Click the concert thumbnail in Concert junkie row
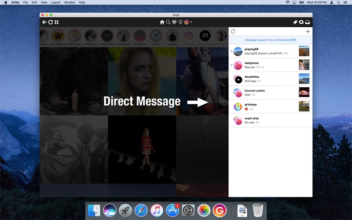Image resolution: width=352 pixels, height=220 pixels. tap(304, 92)
